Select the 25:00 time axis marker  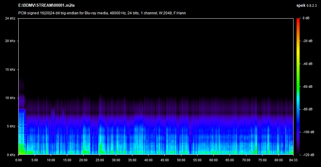100,160
